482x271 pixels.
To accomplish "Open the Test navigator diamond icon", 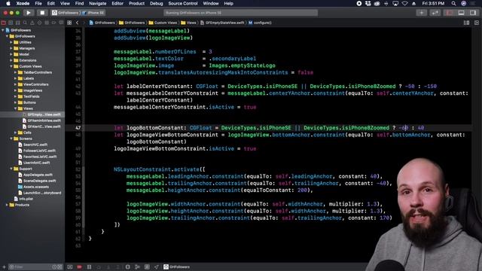I will 39,23.
